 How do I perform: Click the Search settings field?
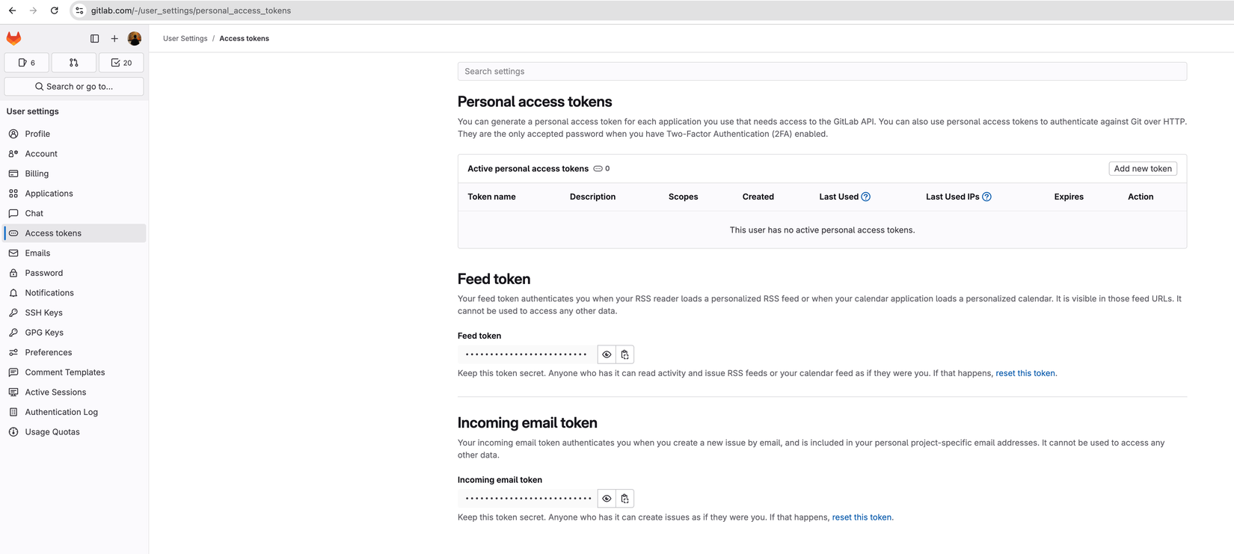coord(821,72)
